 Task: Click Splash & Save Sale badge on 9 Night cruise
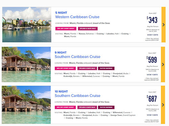coord(87,68)
